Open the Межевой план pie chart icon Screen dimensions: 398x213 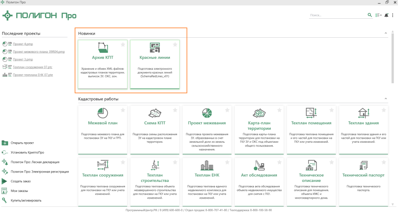(x=103, y=113)
